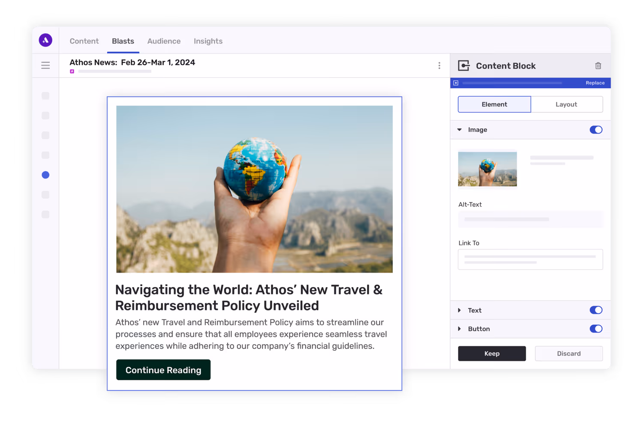This screenshot has width=643, height=428.
Task: Collapse the Image section arrow
Action: pyautogui.click(x=460, y=130)
